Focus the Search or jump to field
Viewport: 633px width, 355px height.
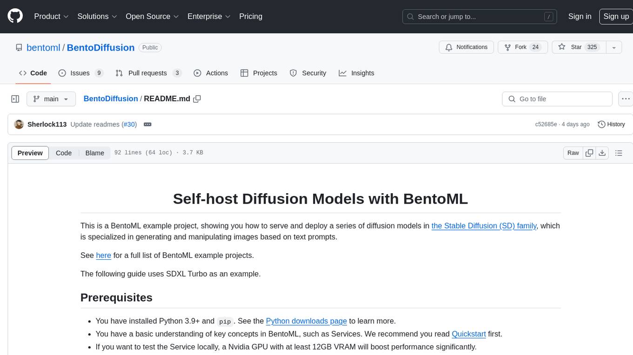480,17
